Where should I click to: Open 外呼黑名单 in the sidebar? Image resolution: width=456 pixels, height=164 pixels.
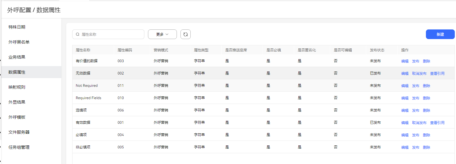coord(31,42)
